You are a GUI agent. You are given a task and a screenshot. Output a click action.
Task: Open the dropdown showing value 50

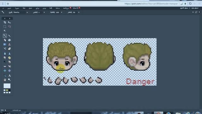(76, 12)
